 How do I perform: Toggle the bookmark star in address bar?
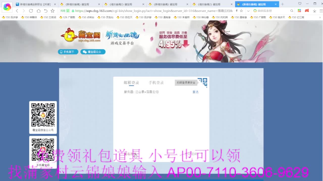(x=241, y=11)
